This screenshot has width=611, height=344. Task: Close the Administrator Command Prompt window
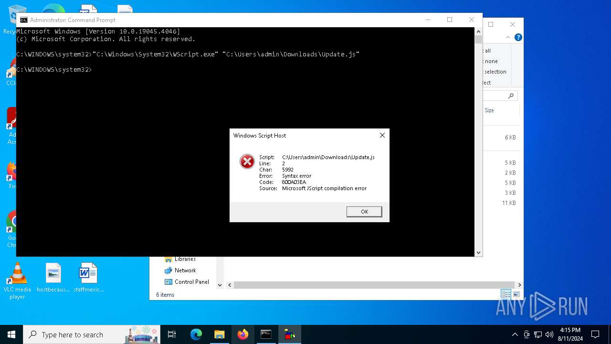(472, 20)
